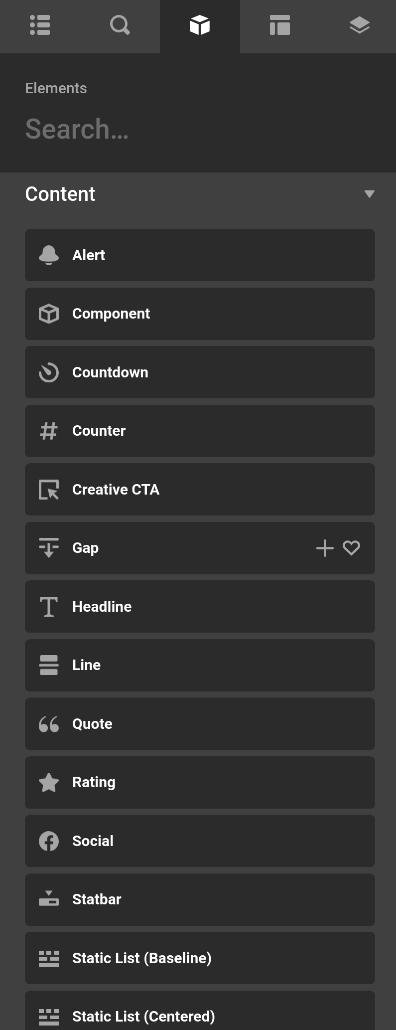Screen dimensions: 396x1030
Task: Select the Search icon in top toolbar
Action: click(120, 26)
